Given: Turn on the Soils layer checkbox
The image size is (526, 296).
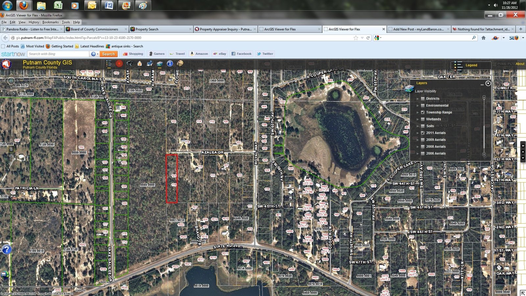Looking at the screenshot, I should [x=423, y=126].
